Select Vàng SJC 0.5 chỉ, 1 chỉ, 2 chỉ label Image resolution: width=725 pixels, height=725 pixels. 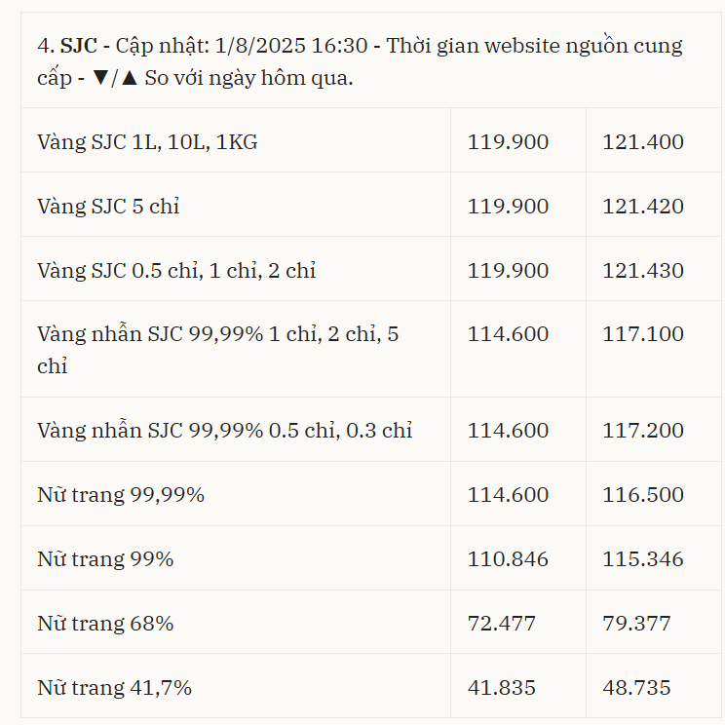(176, 270)
